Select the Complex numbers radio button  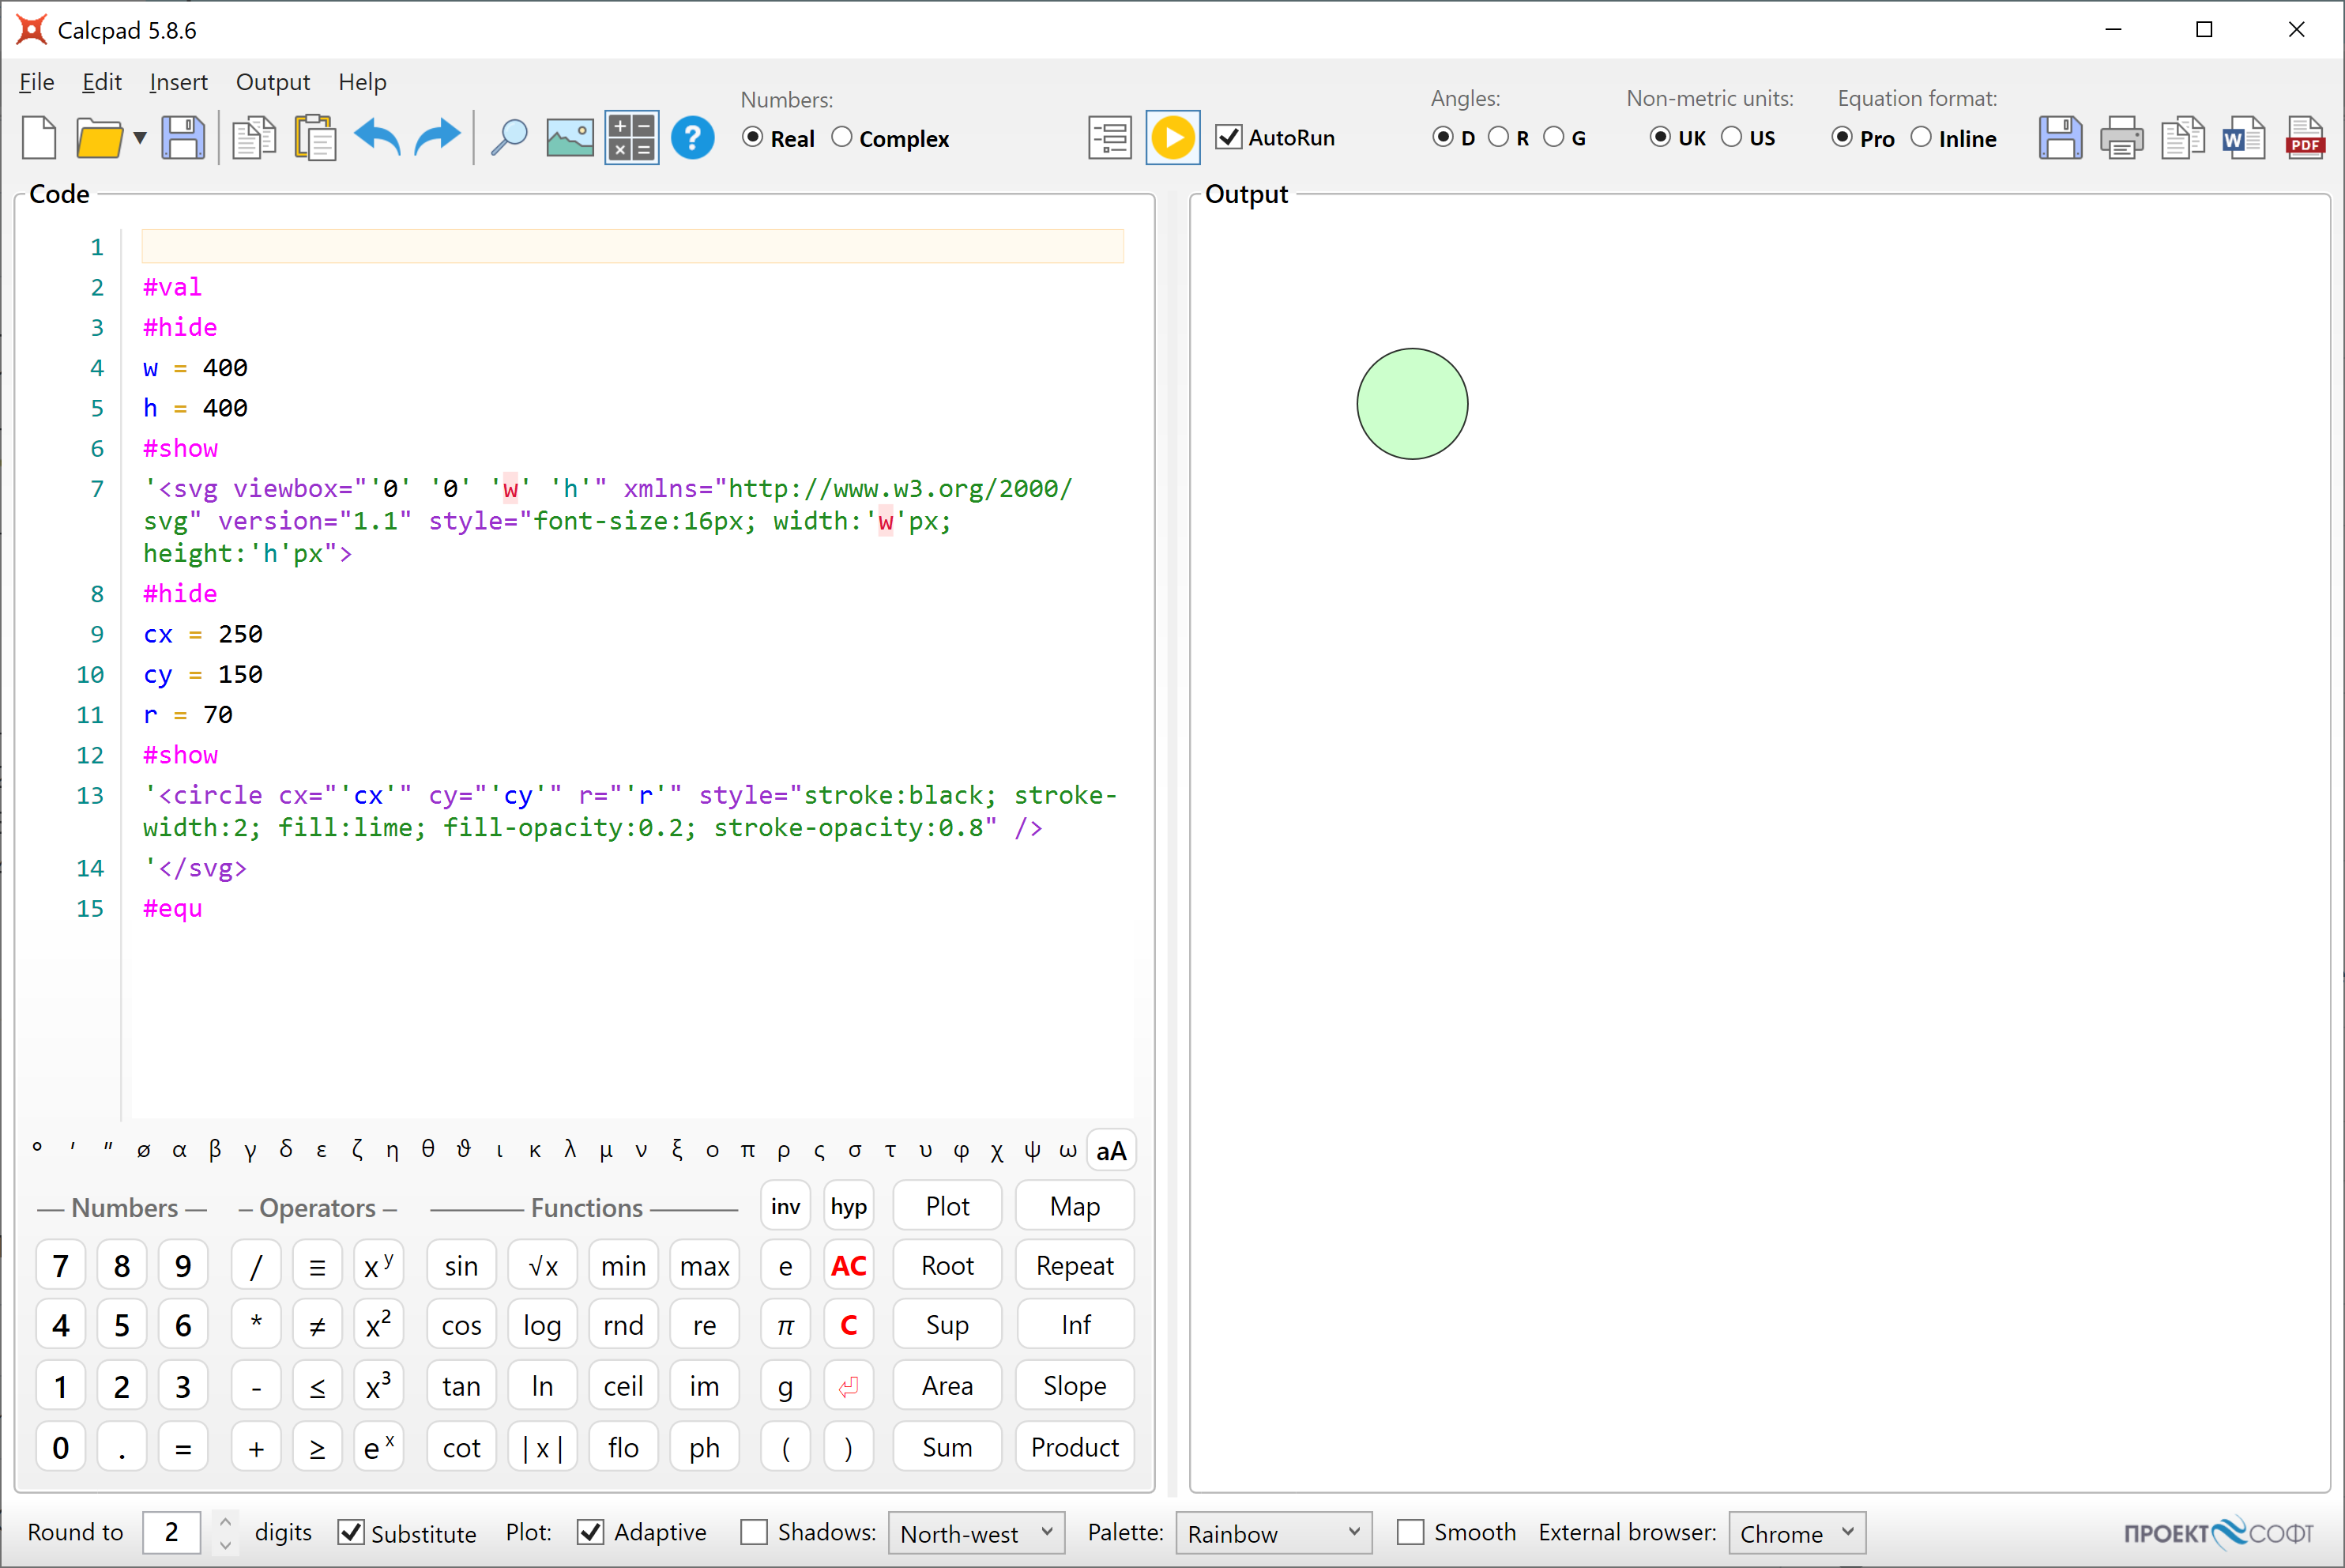pyautogui.click(x=843, y=138)
